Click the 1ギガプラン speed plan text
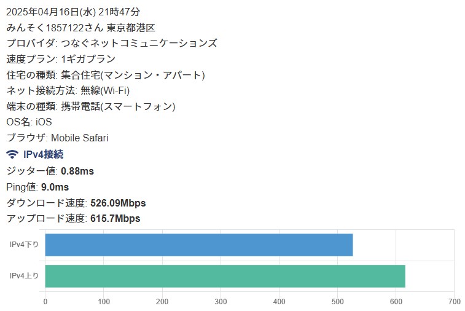Screen dimensions: 465x311 pos(88,59)
